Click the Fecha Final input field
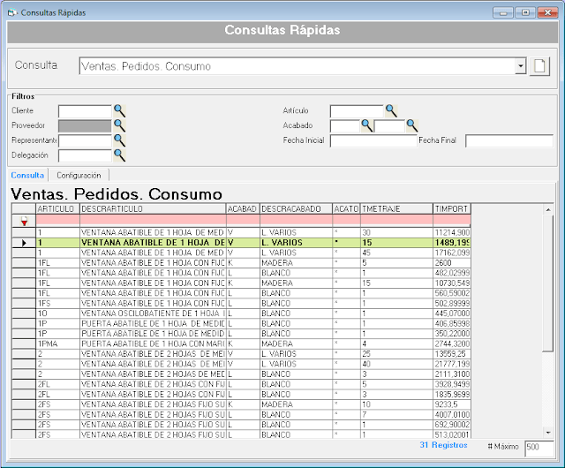Viewport: 565px width, 468px height. coord(508,140)
